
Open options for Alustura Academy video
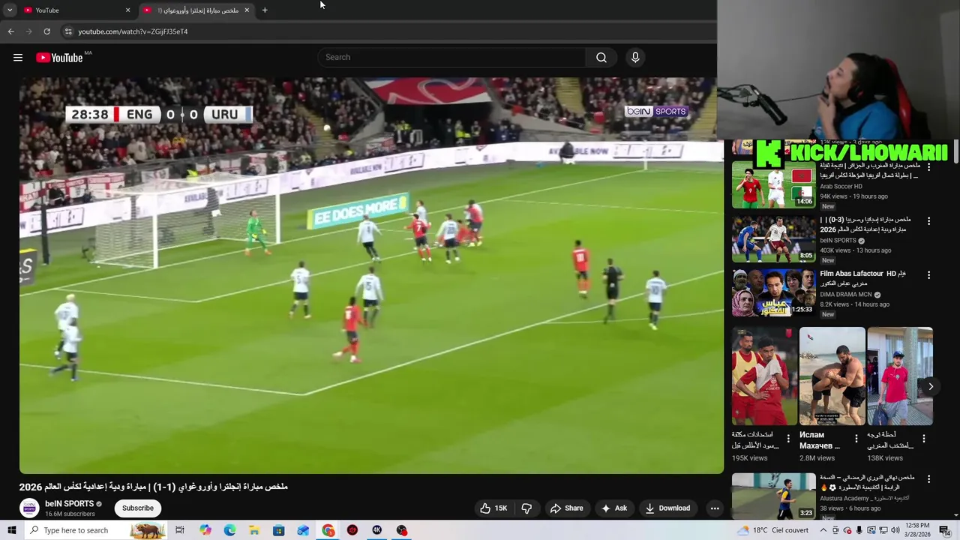coord(928,478)
